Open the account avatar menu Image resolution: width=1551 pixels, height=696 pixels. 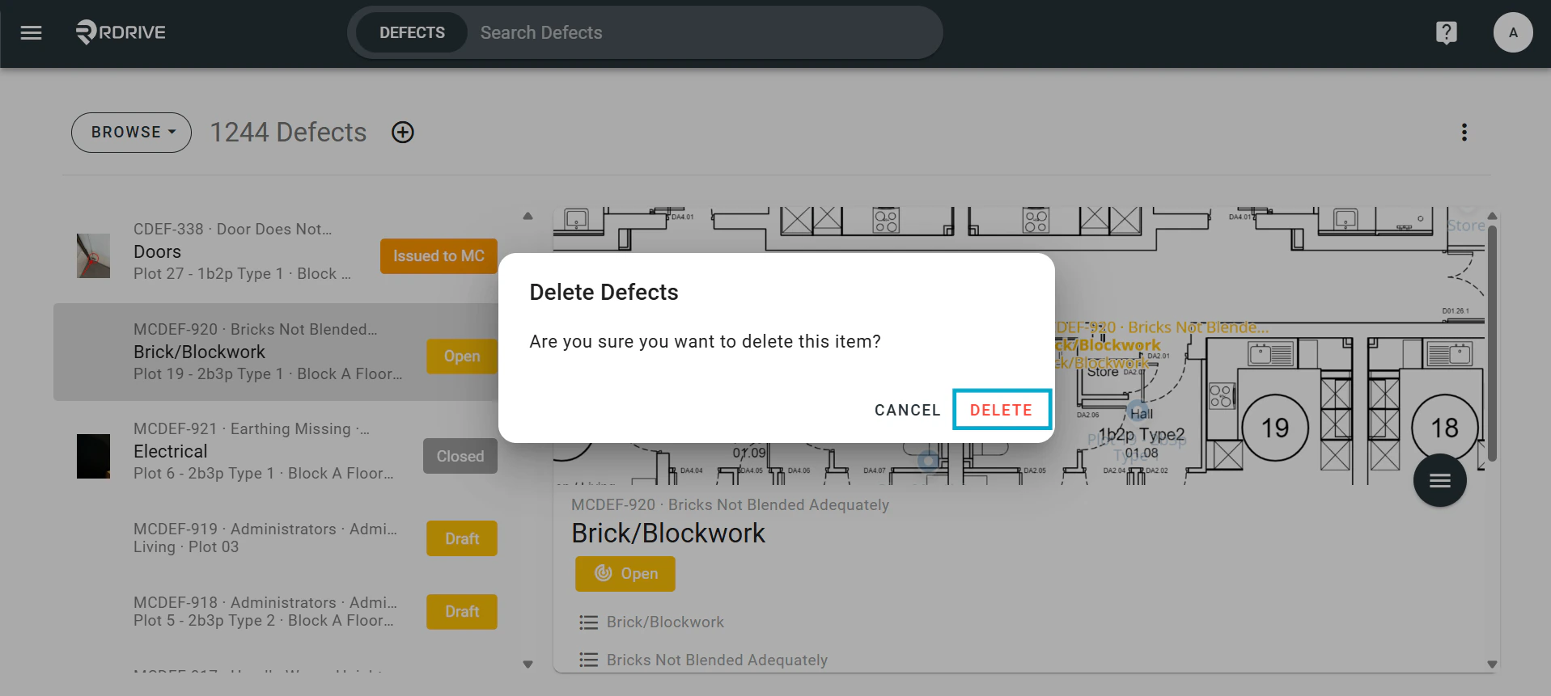1512,32
